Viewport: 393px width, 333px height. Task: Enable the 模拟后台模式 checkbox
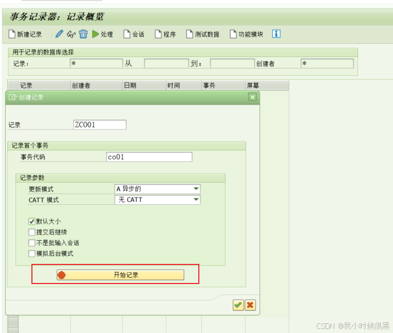[x=31, y=254]
